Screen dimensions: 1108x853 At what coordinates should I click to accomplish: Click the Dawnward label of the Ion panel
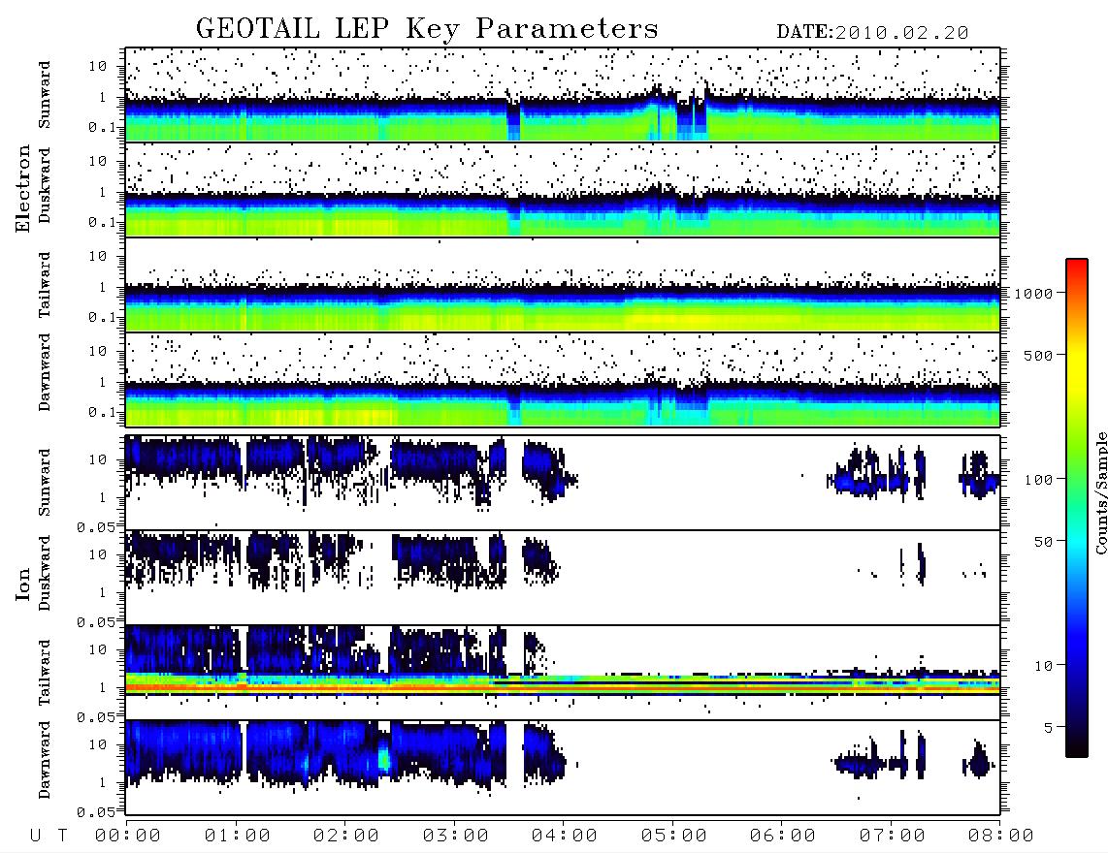coord(45,760)
